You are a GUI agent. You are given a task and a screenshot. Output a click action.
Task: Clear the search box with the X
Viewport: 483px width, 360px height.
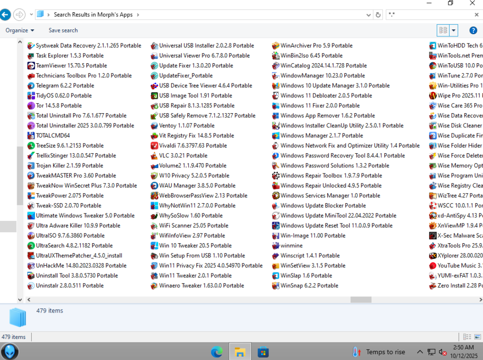(x=476, y=14)
